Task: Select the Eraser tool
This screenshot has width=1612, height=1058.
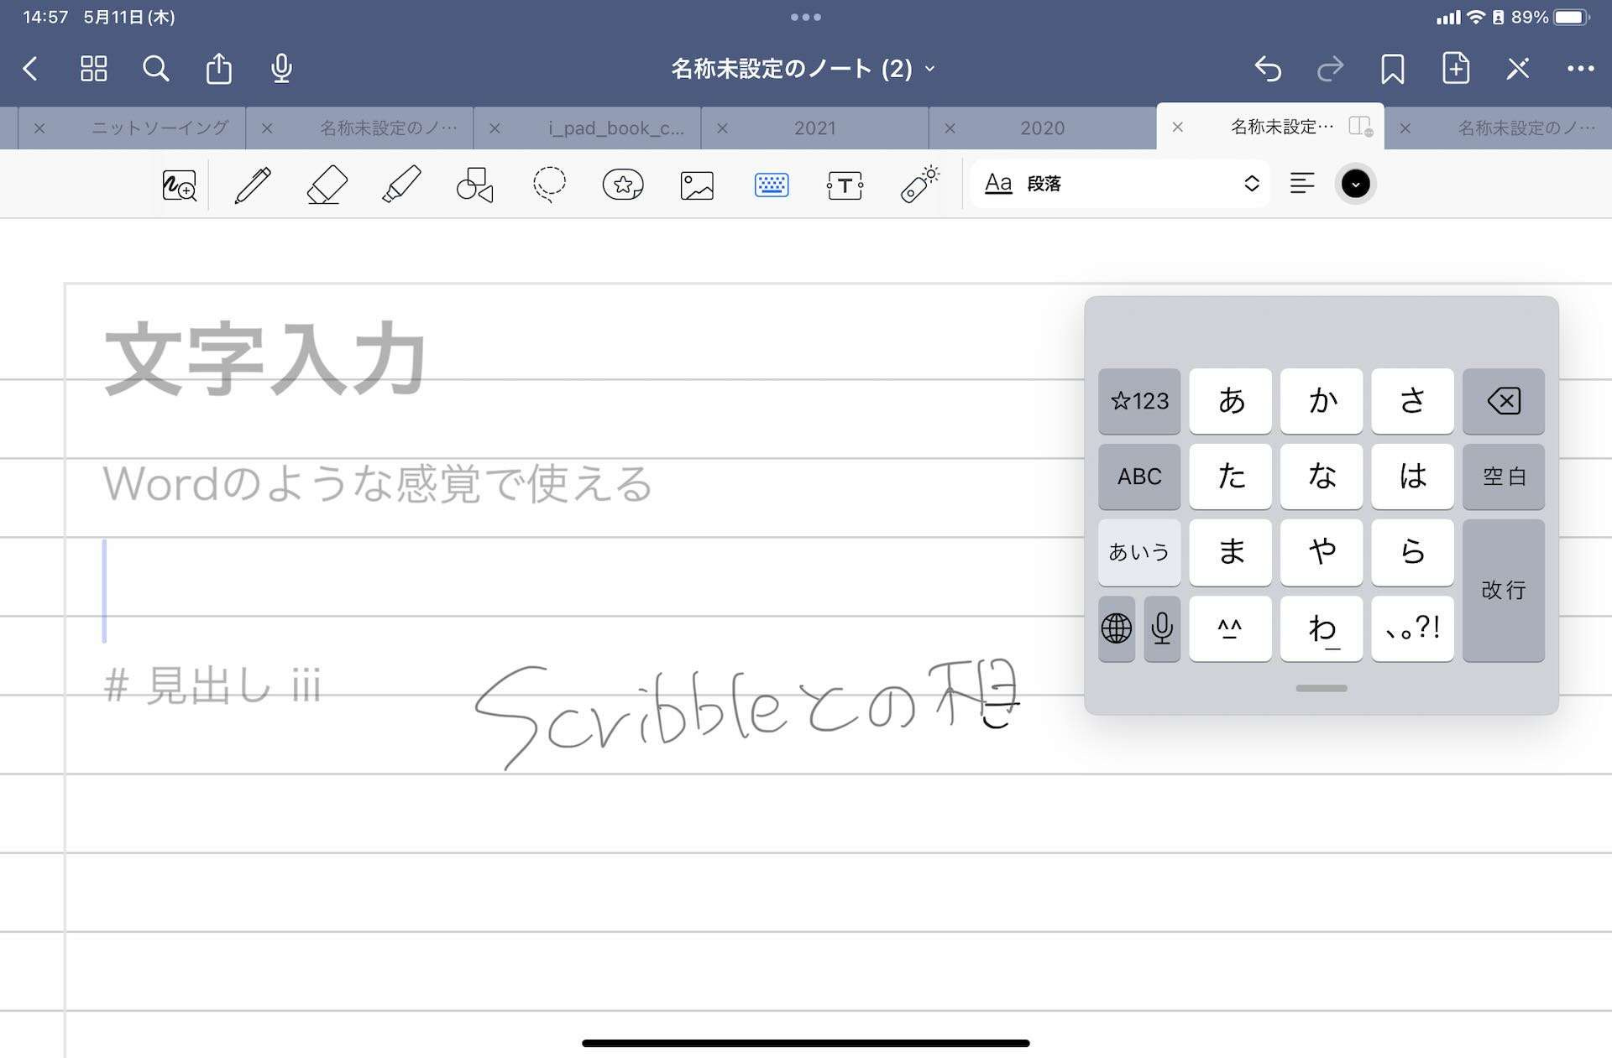Action: pyautogui.click(x=327, y=185)
